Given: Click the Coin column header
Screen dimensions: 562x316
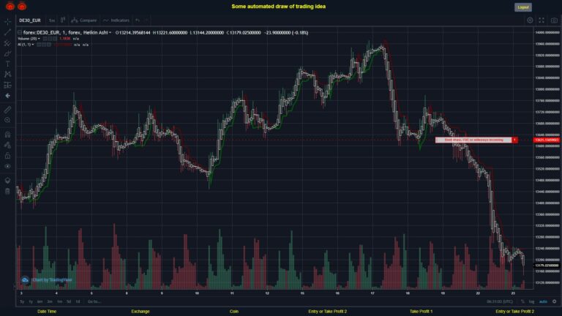Looking at the screenshot, I should point(234,312).
